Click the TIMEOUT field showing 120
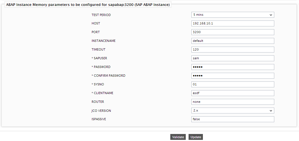 tap(233, 49)
